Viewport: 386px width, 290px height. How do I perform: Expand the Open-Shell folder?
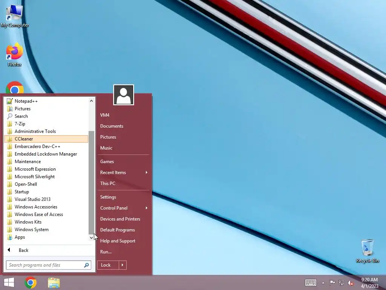point(46,184)
